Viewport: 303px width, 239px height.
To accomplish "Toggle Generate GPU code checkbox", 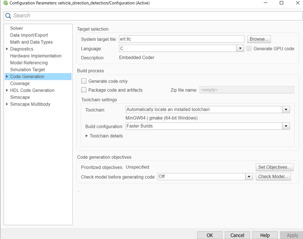I will pyautogui.click(x=249, y=49).
